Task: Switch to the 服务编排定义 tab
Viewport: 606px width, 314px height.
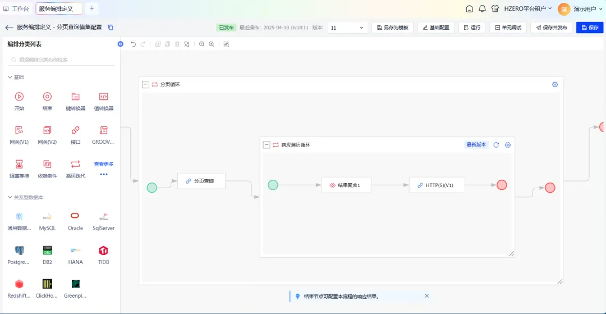Action: click(x=59, y=8)
